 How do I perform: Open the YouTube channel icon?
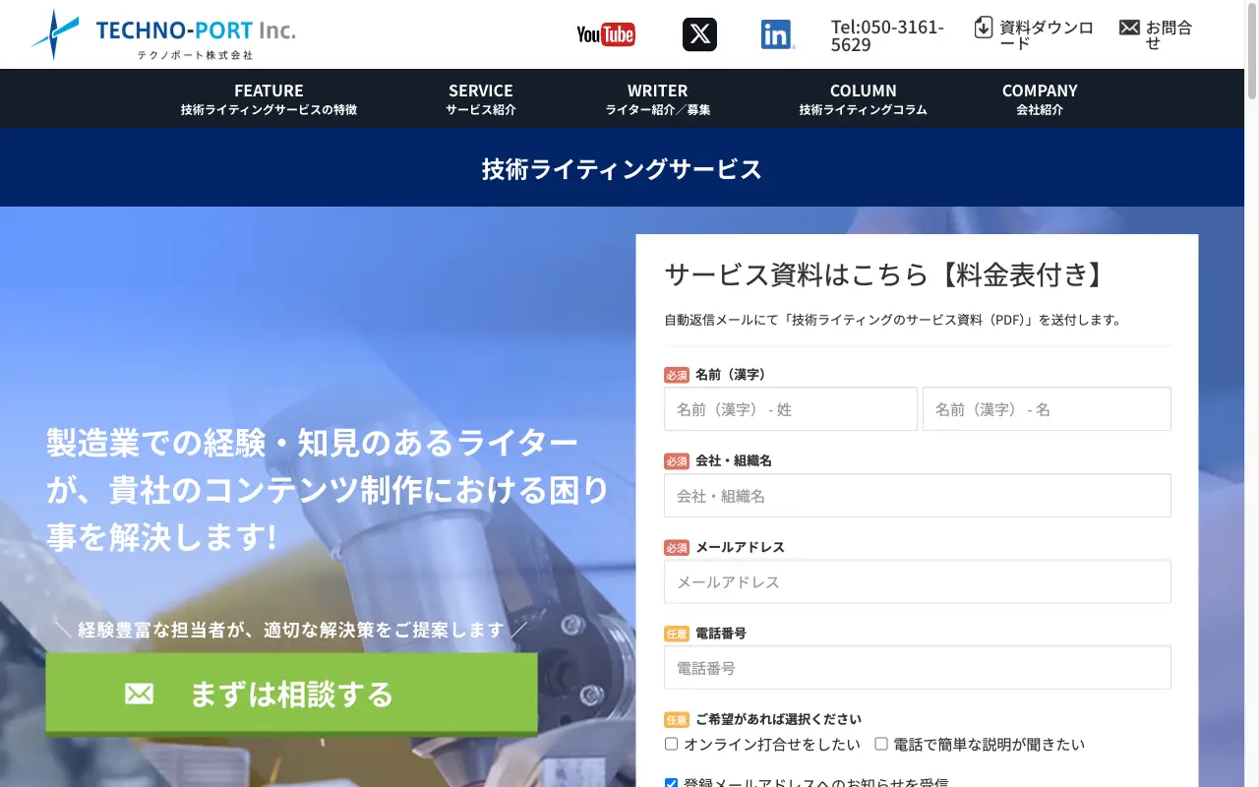tap(605, 33)
